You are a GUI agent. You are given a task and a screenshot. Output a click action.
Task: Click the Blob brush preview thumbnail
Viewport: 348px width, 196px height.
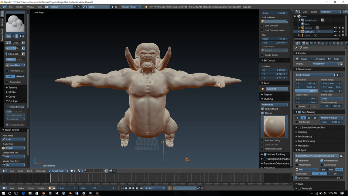tap(16, 23)
